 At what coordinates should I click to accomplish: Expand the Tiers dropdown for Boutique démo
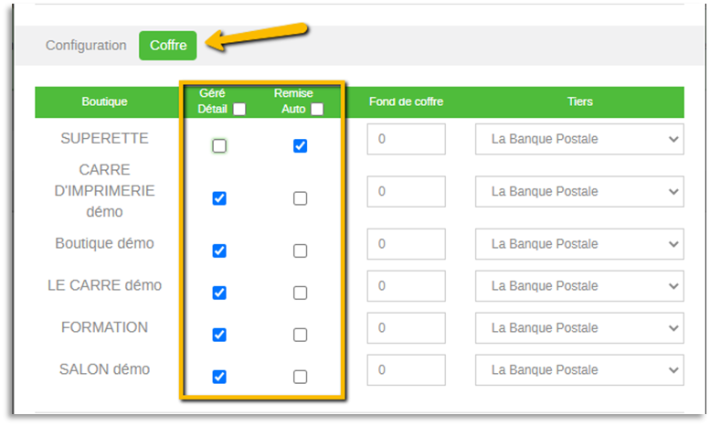tap(579, 244)
